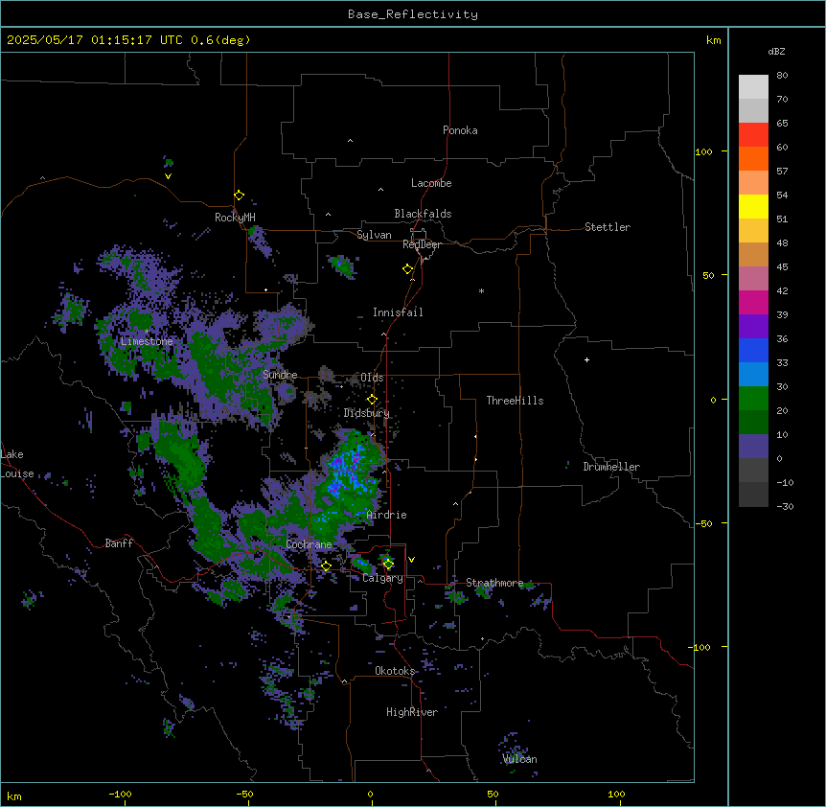Click the yellow V marker northwest of RockyMH
This screenshot has height=807, width=826.
[168, 176]
